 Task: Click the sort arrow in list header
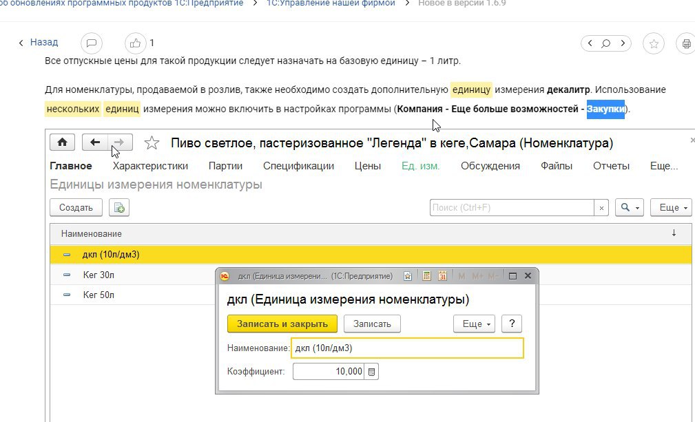click(x=674, y=233)
